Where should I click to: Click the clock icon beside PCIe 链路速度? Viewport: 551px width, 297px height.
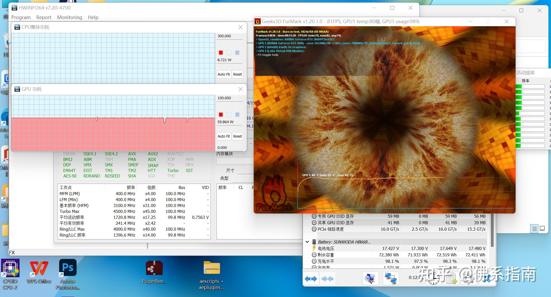click(x=314, y=229)
